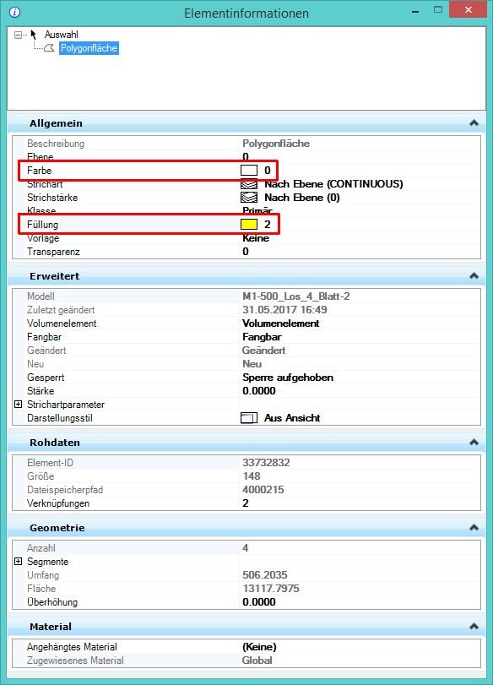
Task: Click the polygon shape icon next to Polygonfläche
Action: point(49,48)
